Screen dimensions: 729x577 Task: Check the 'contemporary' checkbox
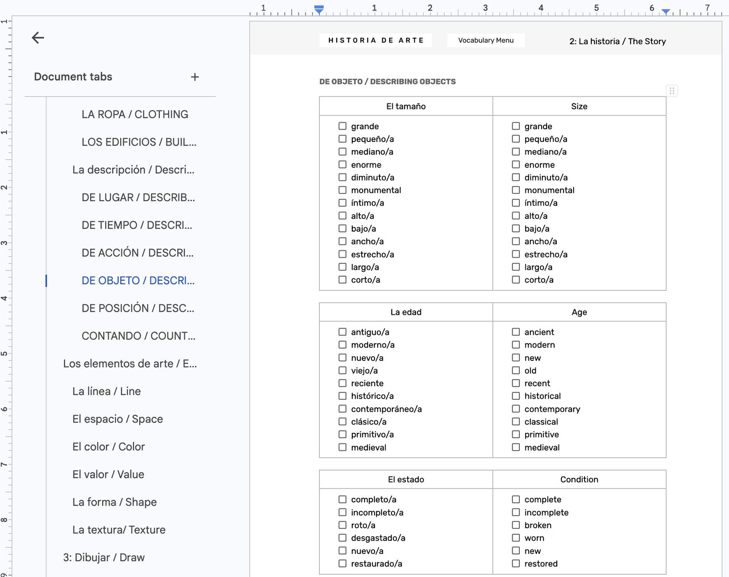click(516, 409)
